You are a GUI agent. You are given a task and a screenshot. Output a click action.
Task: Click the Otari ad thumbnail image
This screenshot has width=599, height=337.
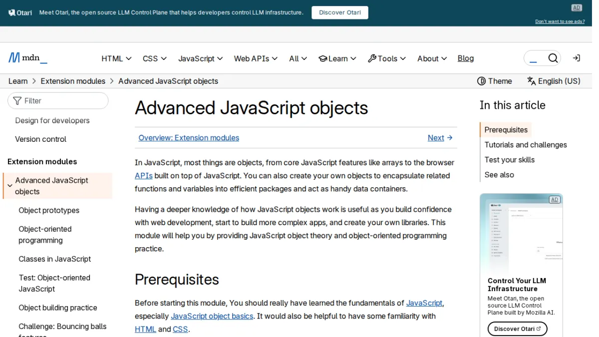point(521,233)
